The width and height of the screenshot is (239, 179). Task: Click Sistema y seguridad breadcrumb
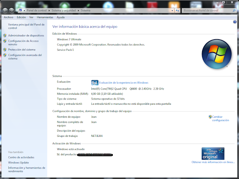click(x=63, y=10)
